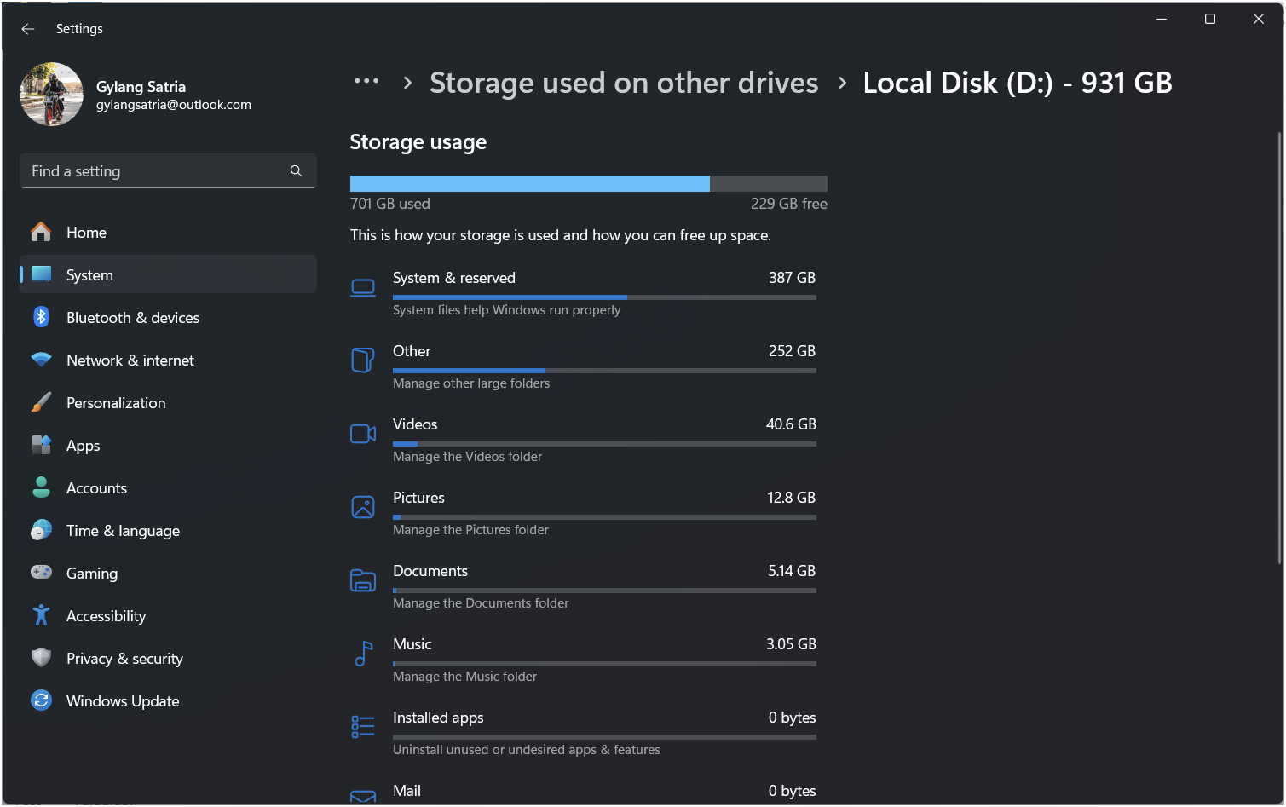Open Windows Update settings
1286x807 pixels.
click(168, 700)
